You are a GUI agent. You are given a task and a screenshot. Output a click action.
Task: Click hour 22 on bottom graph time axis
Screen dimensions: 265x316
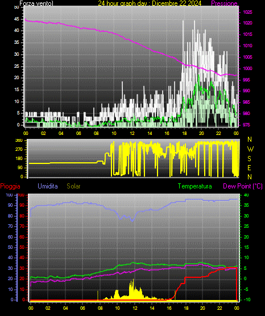(220, 308)
